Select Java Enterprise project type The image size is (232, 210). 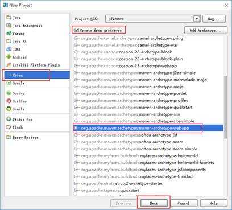coord(37,25)
